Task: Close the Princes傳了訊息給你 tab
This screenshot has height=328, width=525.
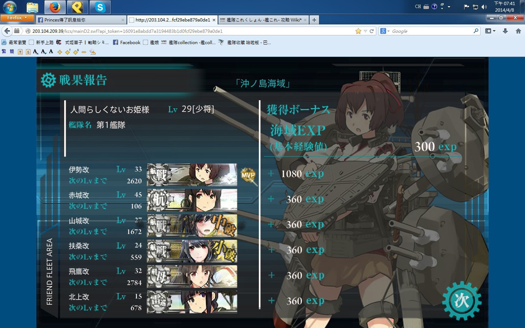Action: pyautogui.click(x=123, y=20)
